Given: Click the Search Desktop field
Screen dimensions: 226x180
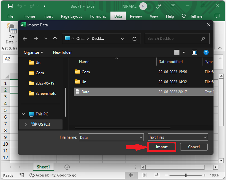Looking at the screenshot, I should pyautogui.click(x=177, y=39).
